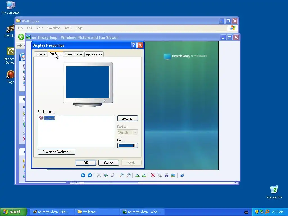Switch to Screen Saver tab

click(x=73, y=54)
